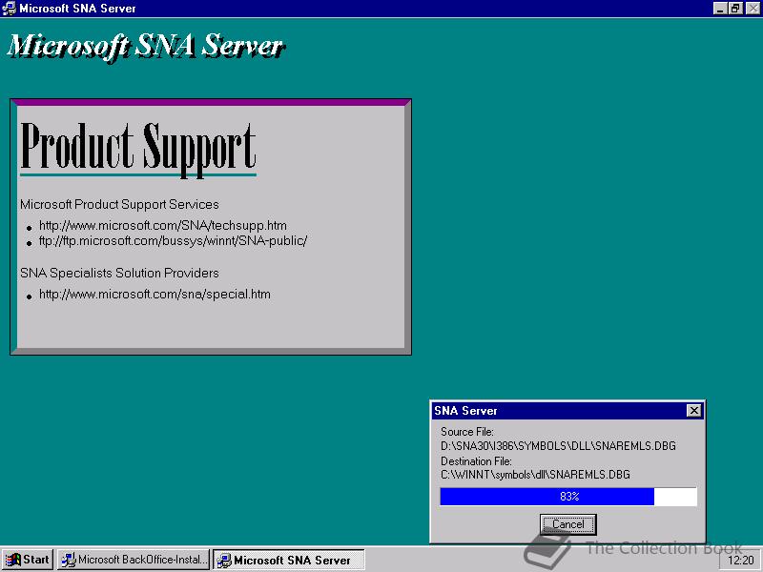This screenshot has height=572, width=763.
Task: Close the Microsoft SNA Server main window
Action: pyautogui.click(x=753, y=9)
